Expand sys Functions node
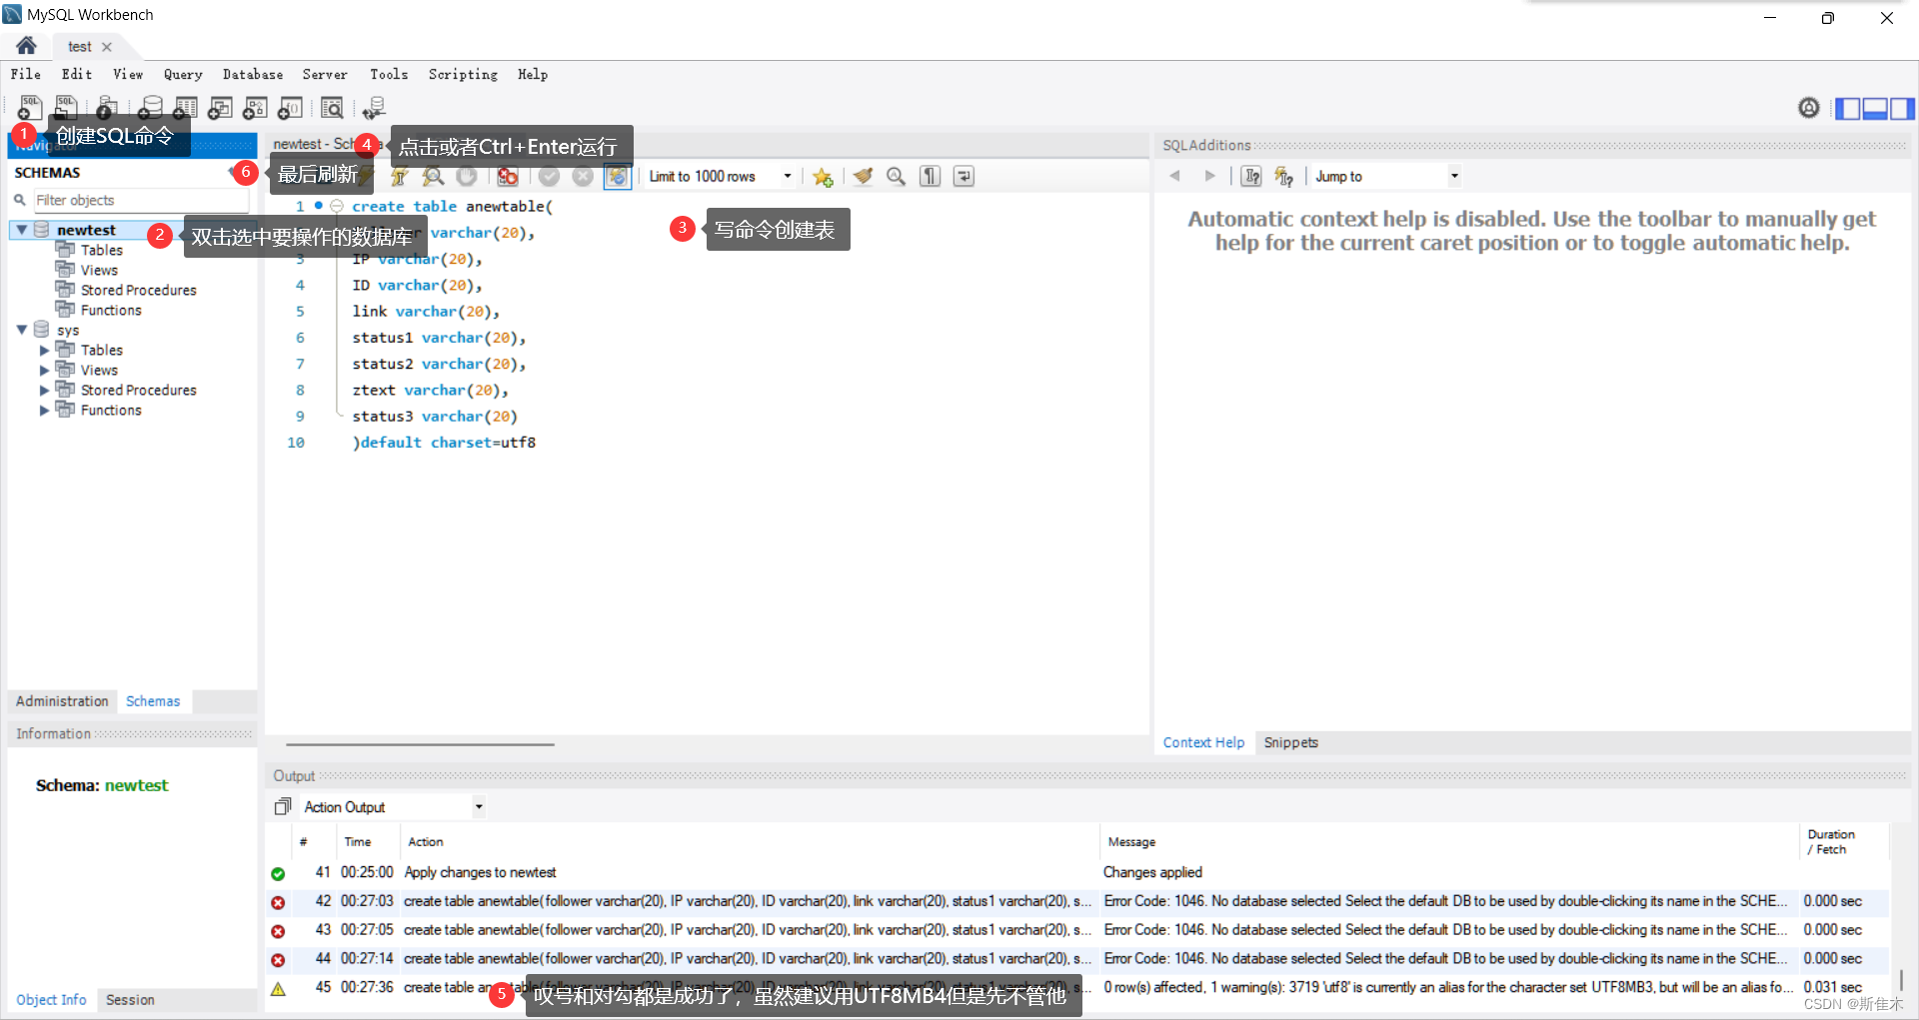The image size is (1919, 1020). pos(44,411)
